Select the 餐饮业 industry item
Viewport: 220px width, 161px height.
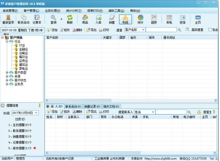(x=23, y=57)
